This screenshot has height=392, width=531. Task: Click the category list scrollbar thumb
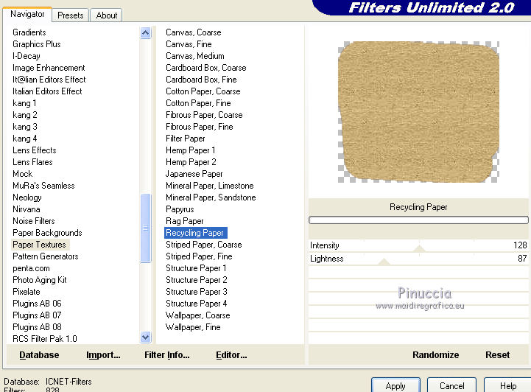point(146,228)
